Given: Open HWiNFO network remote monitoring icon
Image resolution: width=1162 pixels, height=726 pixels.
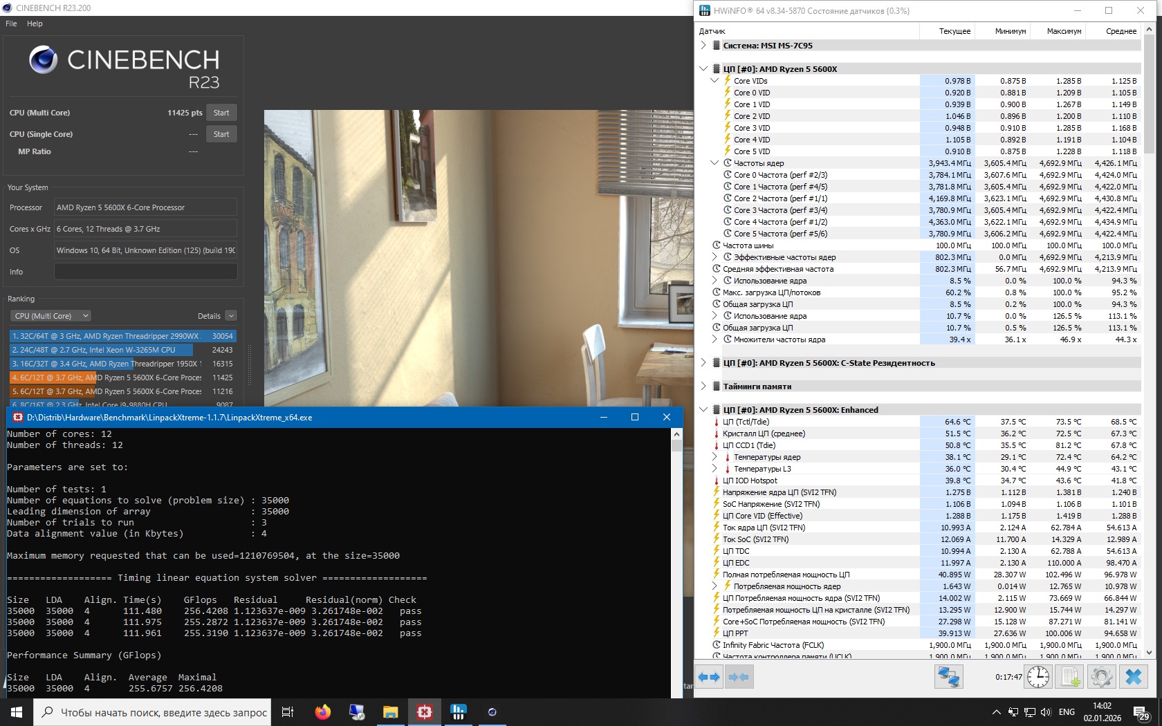Looking at the screenshot, I should pyautogui.click(x=948, y=677).
